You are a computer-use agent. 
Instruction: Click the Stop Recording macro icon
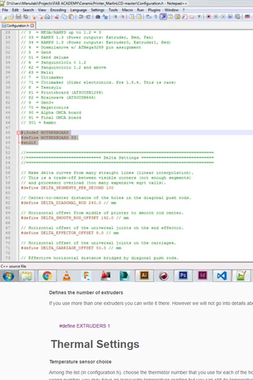coord(216,17)
